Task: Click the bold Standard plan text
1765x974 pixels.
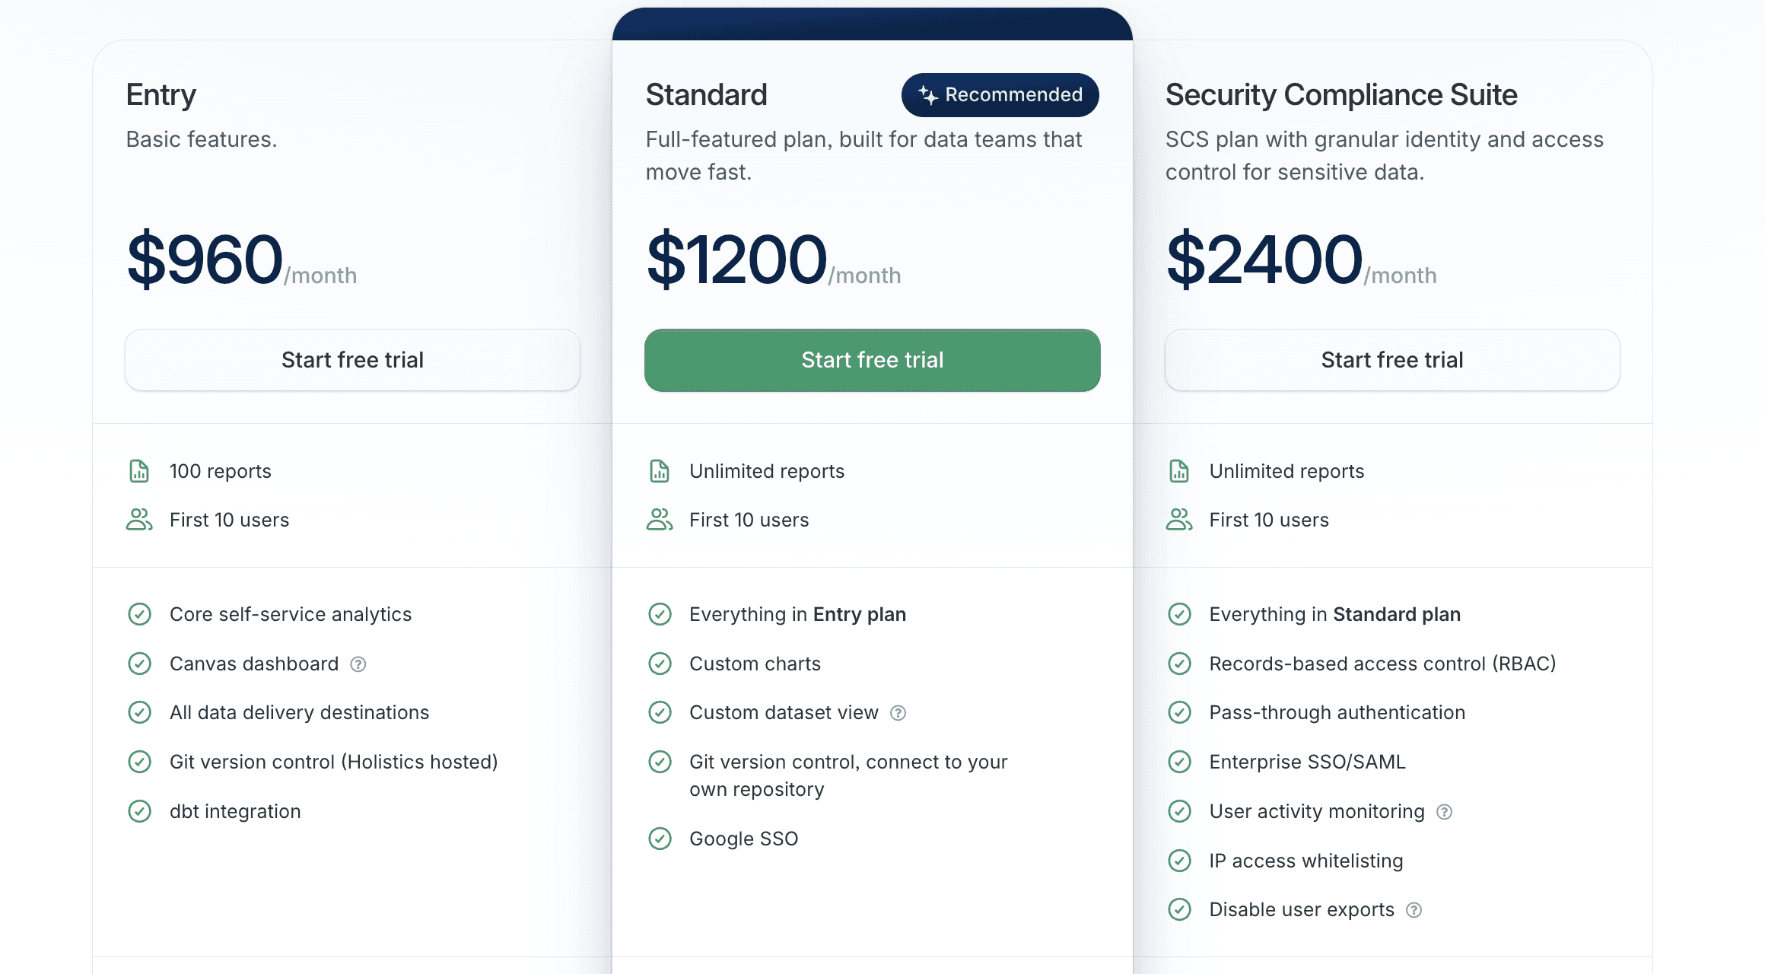Action: 1396,614
